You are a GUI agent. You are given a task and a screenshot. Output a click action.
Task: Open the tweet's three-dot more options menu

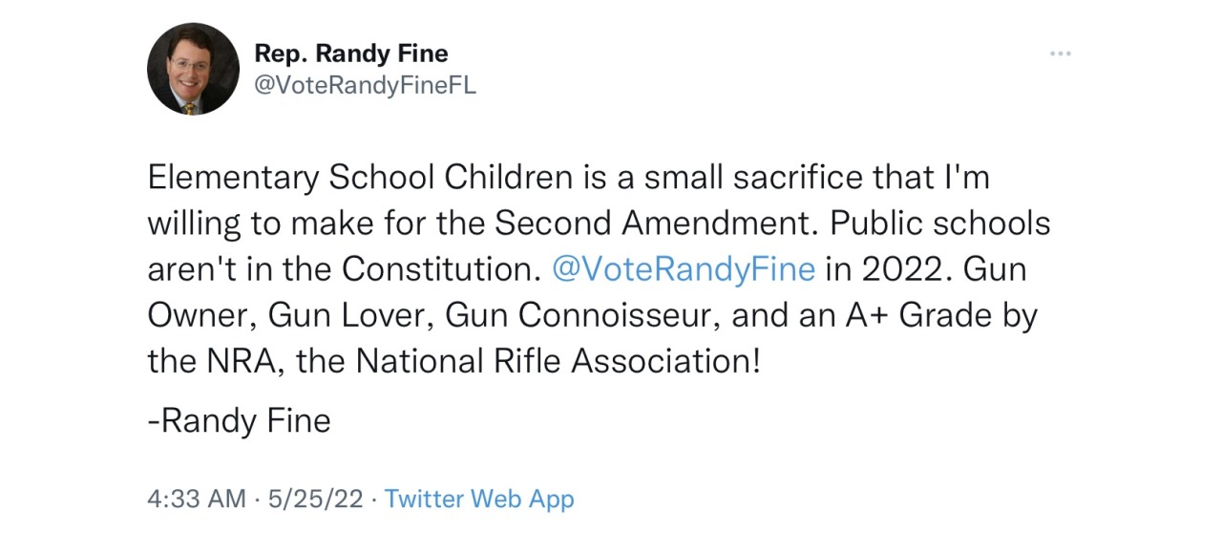[1060, 53]
